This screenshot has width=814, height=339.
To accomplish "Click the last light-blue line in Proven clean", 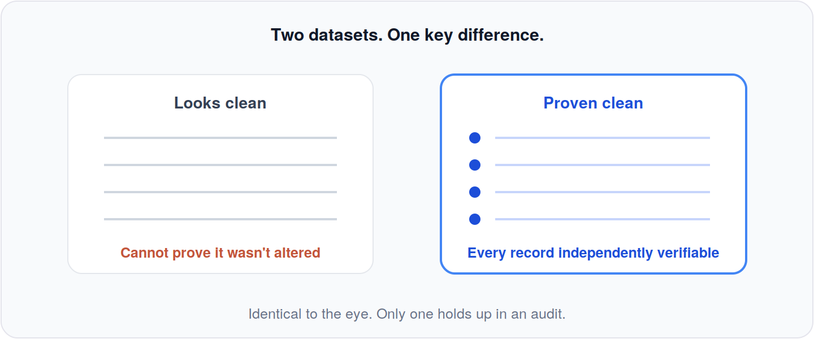I will (x=603, y=219).
